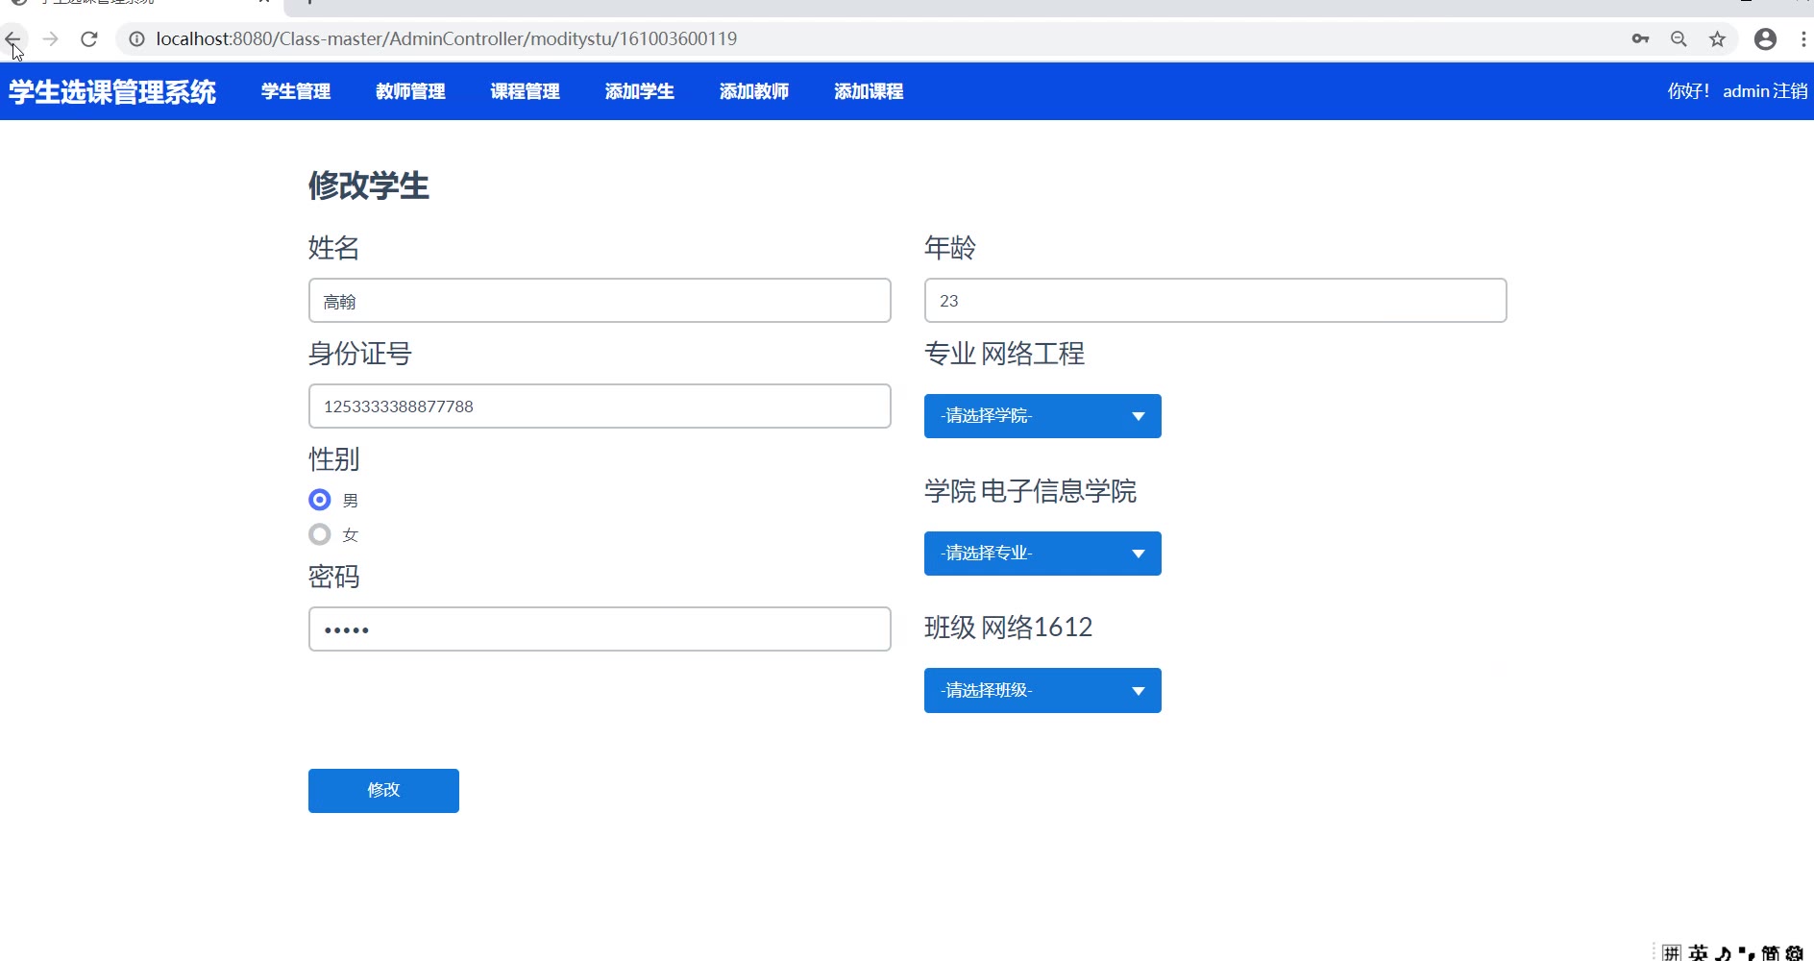Click the browser address bar URL

(x=447, y=39)
